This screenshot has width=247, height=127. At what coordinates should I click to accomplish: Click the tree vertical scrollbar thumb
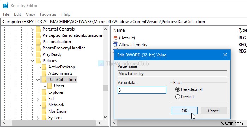106,88
